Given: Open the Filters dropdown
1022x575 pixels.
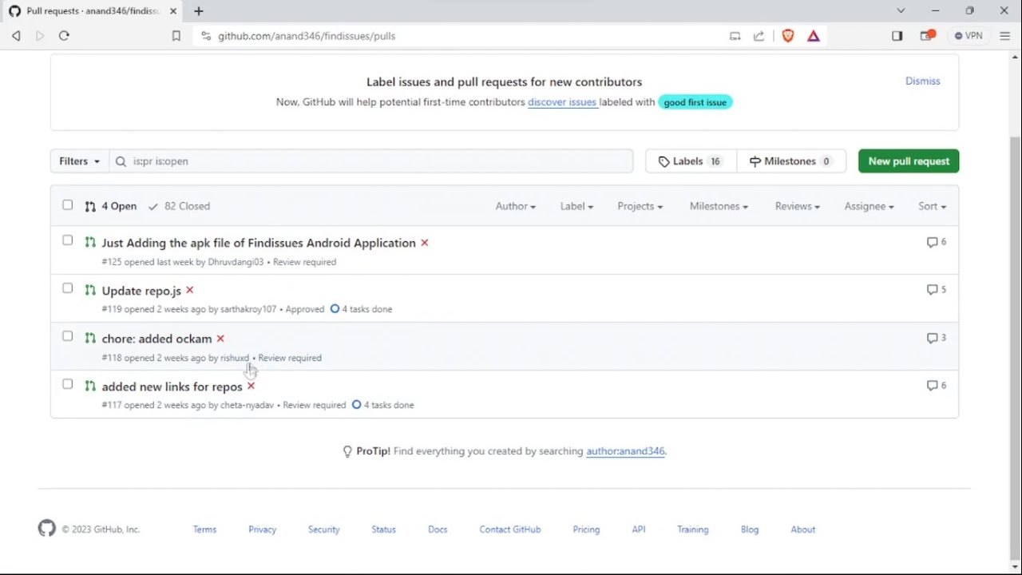Looking at the screenshot, I should (x=80, y=161).
